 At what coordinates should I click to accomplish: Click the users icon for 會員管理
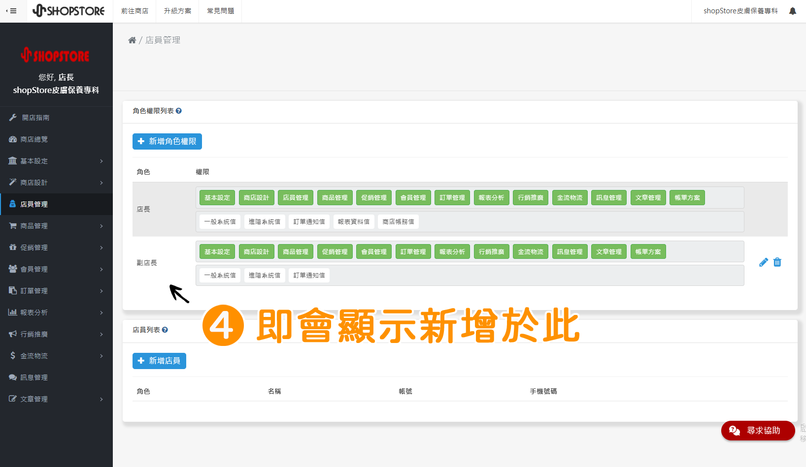tap(13, 269)
